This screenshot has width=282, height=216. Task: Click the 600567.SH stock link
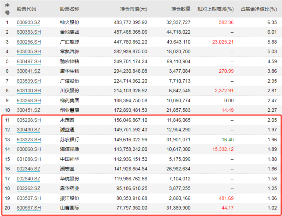[x=29, y=208]
